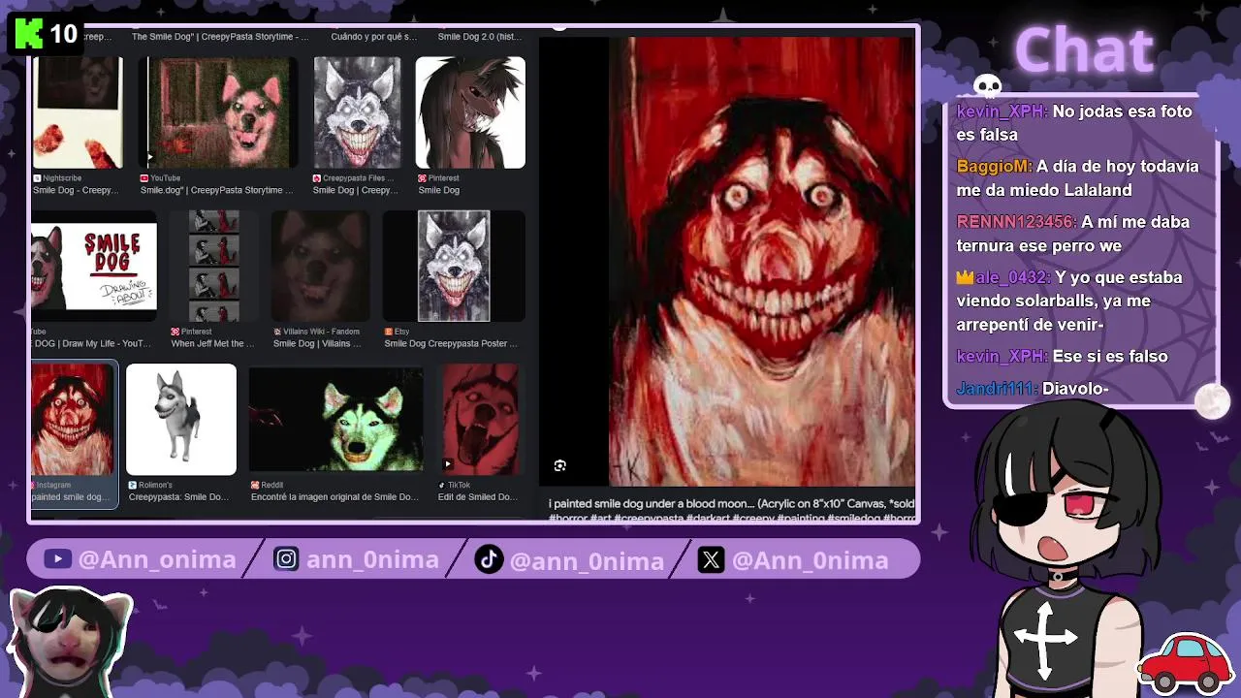Open the Smile Dog Draw My Life thumbnail
Viewport: 1241px width, 698px height.
pos(93,267)
